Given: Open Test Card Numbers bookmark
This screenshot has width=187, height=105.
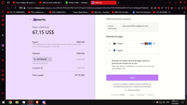Looking at the screenshot, I should tap(142, 12).
